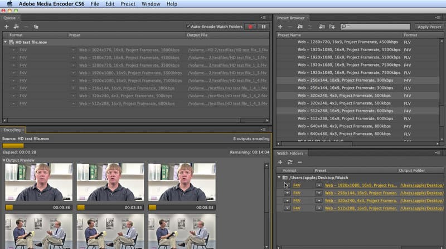Switch to the Encoding panel tab
The image size is (446, 249).
[12, 130]
